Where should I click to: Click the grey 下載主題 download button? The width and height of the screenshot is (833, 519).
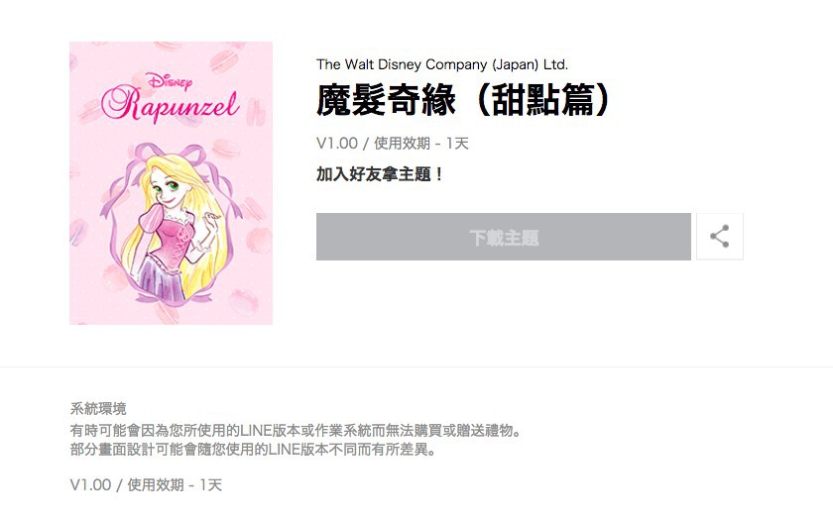tap(503, 237)
